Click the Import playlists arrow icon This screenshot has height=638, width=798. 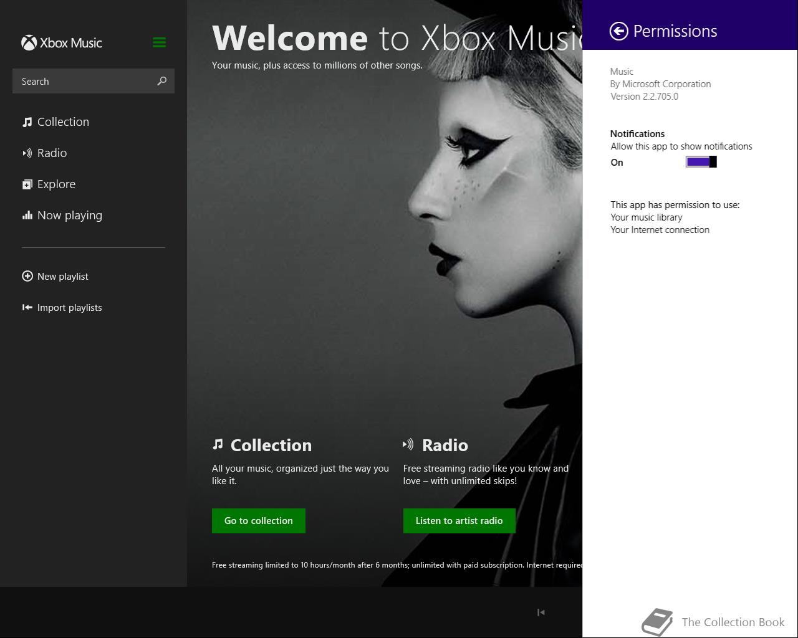[x=27, y=307]
